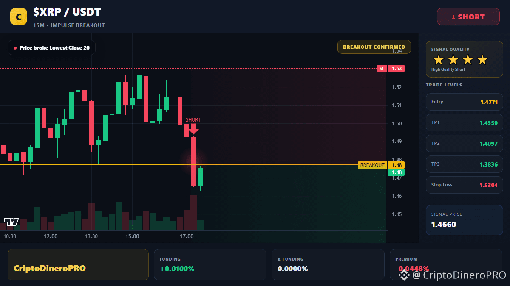
Task: Click the Signal Quality heading
Action: 450,50
